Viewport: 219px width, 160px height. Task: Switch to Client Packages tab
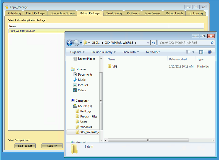click(36, 13)
